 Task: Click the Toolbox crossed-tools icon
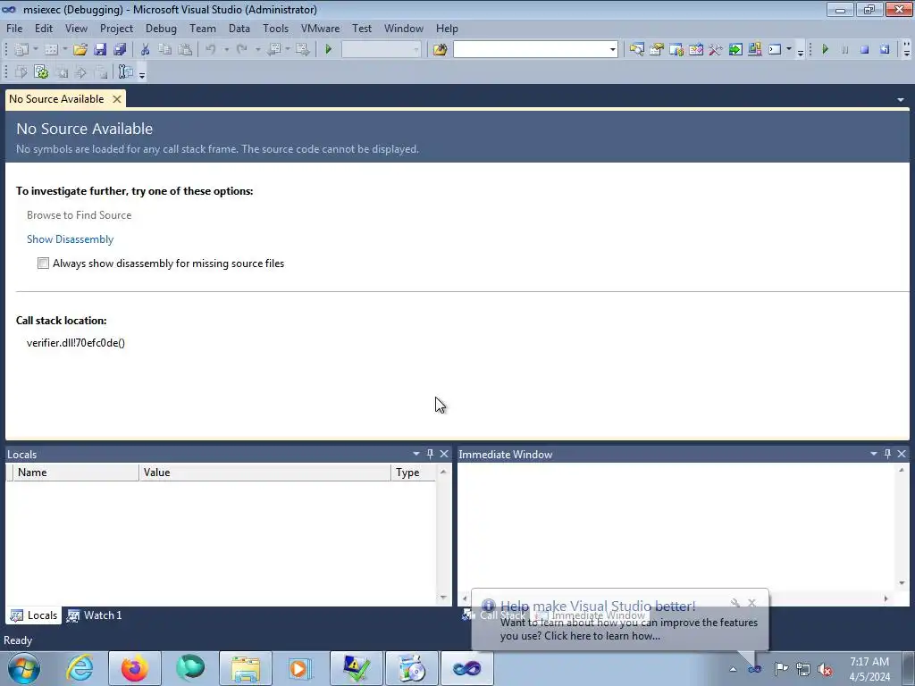[x=716, y=50]
